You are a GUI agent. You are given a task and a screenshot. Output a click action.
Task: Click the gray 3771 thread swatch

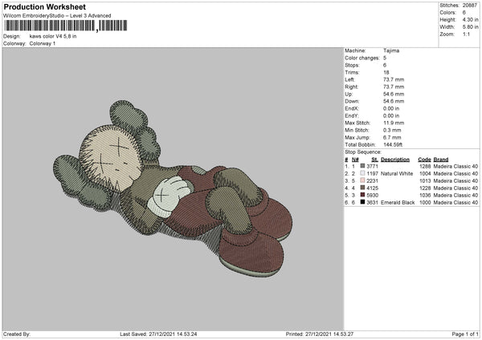click(x=364, y=166)
